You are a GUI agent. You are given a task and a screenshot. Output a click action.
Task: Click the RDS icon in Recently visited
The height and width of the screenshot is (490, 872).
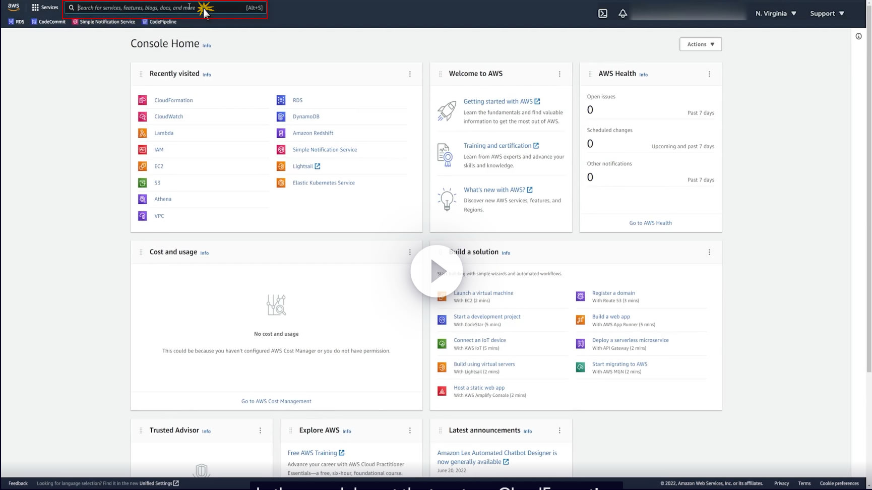pyautogui.click(x=281, y=100)
